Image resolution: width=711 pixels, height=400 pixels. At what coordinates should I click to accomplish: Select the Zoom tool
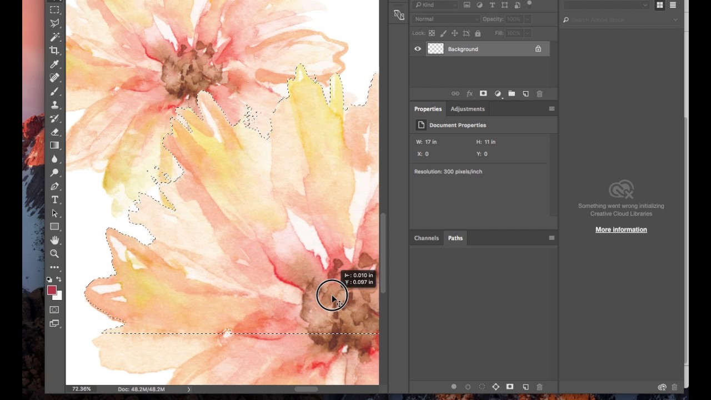[54, 254]
